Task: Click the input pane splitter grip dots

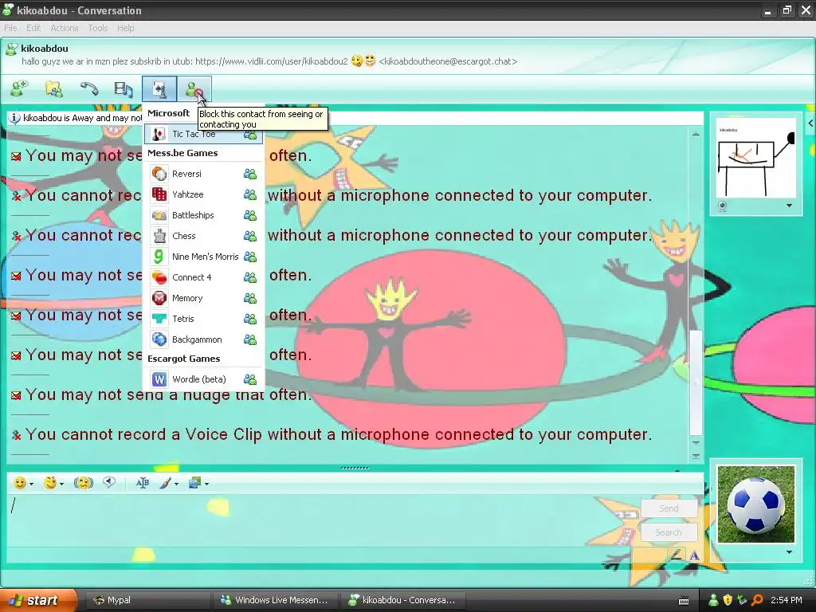Action: tap(355, 468)
